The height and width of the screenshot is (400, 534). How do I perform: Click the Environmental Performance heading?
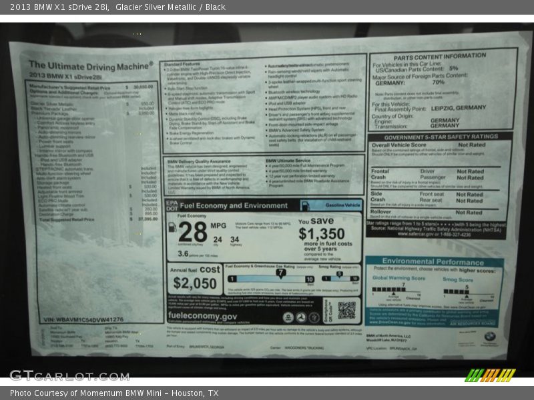click(x=433, y=261)
